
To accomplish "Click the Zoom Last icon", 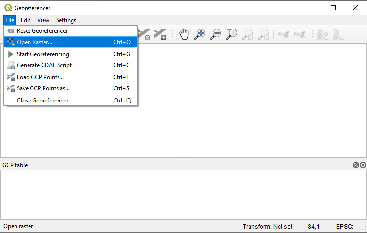I will point(248,34).
